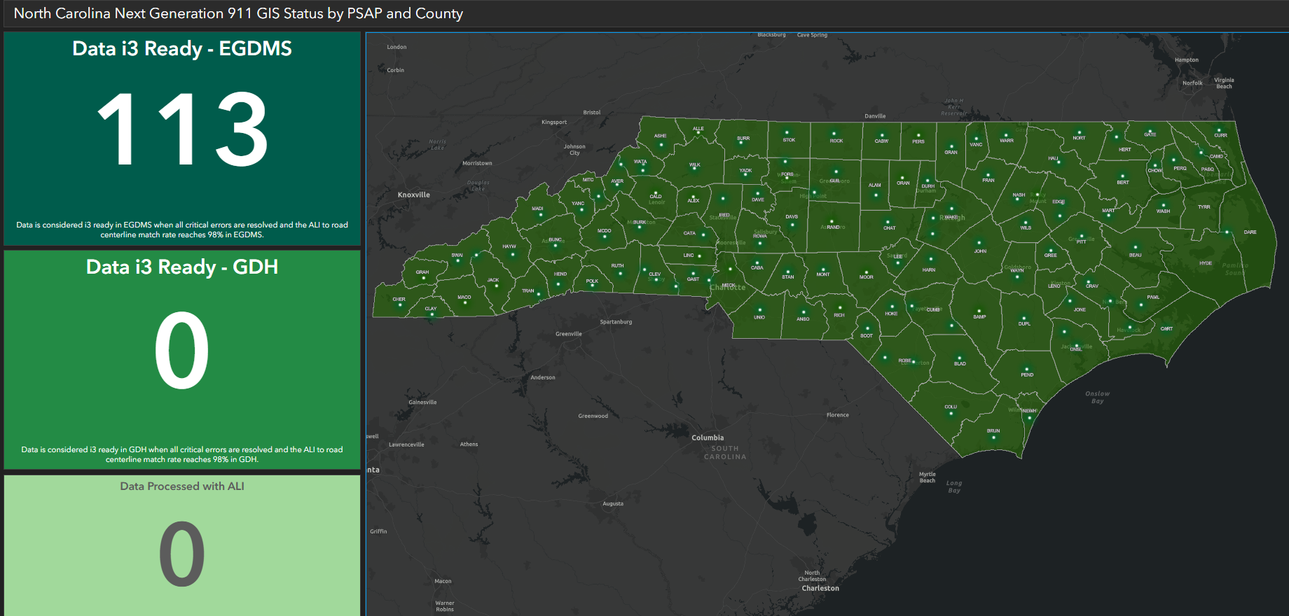This screenshot has height=616, width=1289.
Task: Select the CART county label
Action: tap(1166, 328)
